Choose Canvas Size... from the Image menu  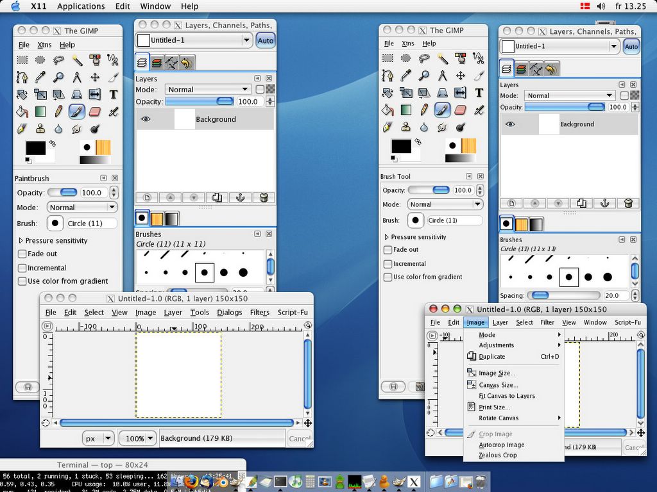click(498, 385)
